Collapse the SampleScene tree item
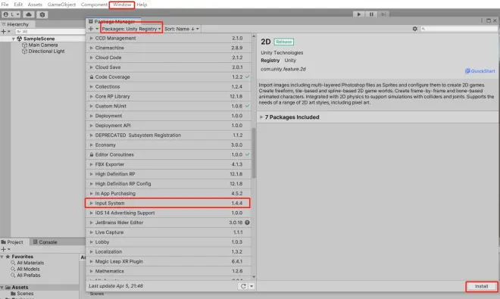The width and height of the screenshot is (500, 299). (14, 39)
